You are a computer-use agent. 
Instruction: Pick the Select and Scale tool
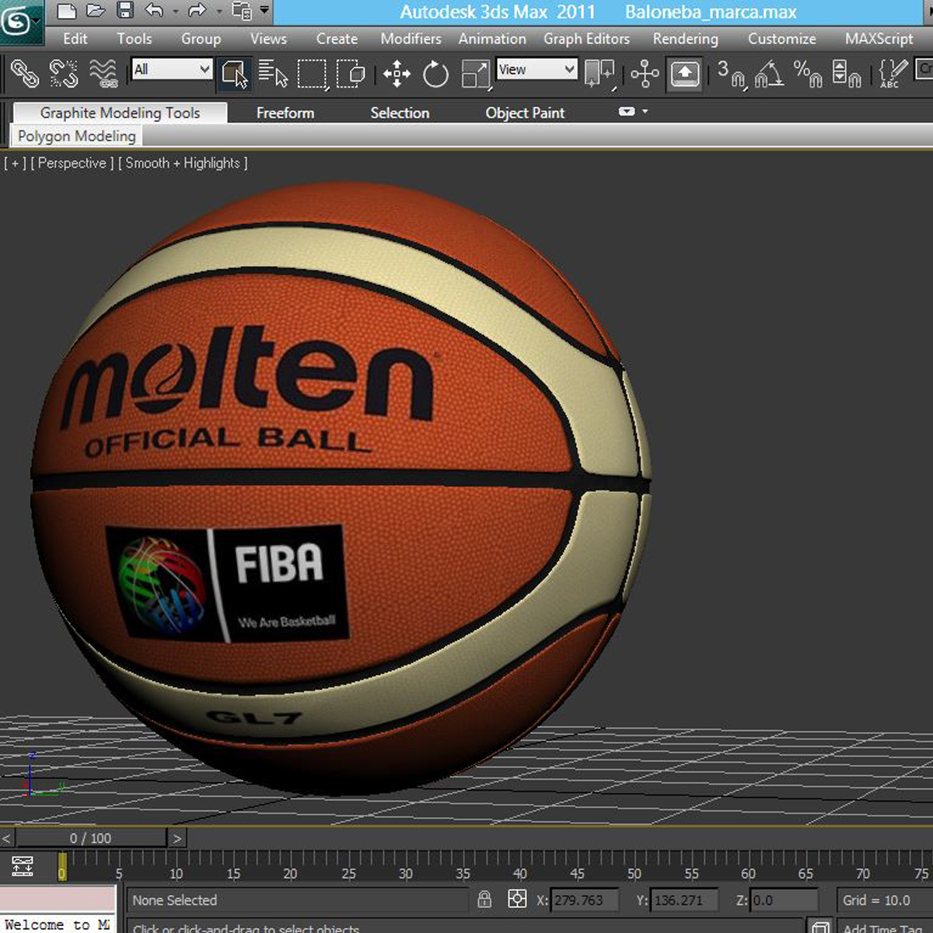click(474, 75)
